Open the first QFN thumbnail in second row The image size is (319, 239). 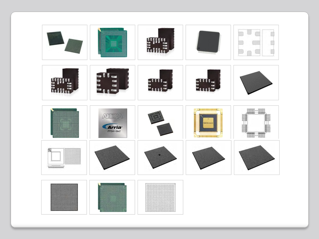tap(64, 82)
